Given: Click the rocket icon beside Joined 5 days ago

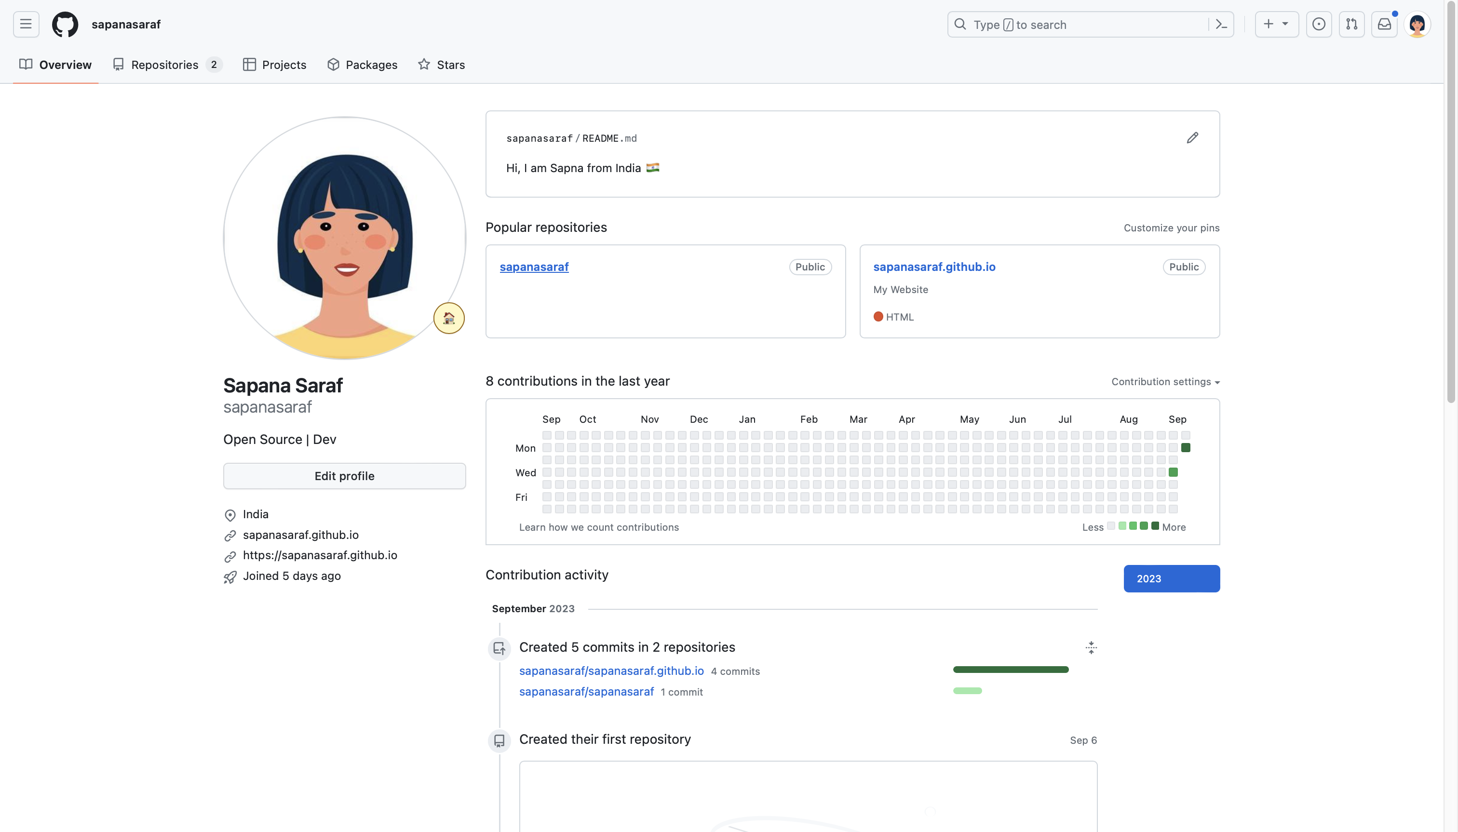Looking at the screenshot, I should click(230, 577).
